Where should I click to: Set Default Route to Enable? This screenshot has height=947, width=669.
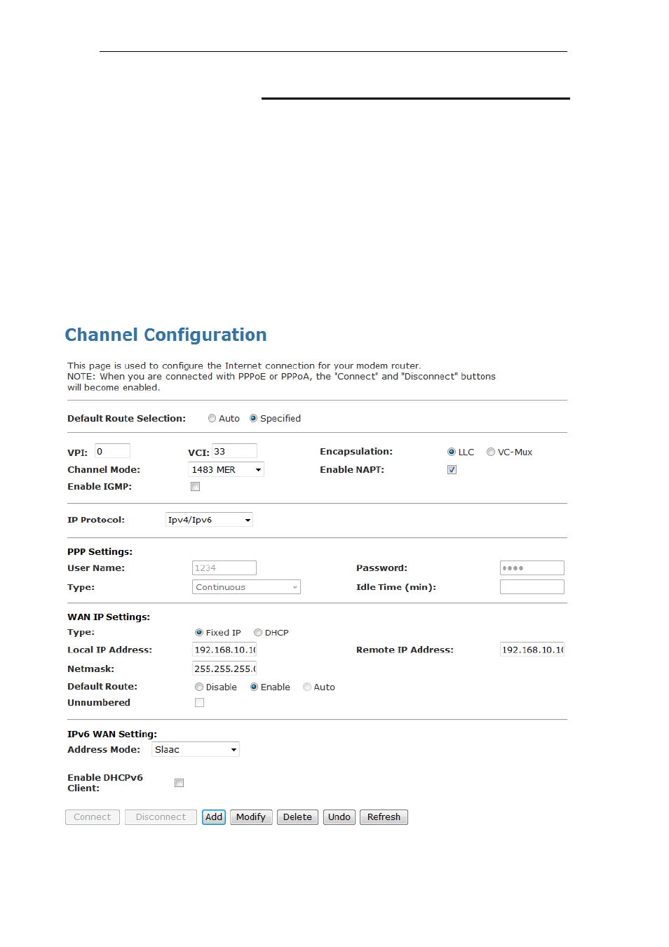click(254, 687)
